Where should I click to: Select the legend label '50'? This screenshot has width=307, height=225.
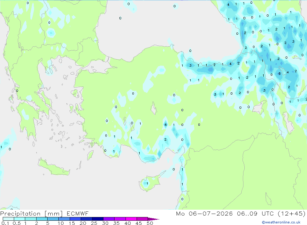point(150,223)
